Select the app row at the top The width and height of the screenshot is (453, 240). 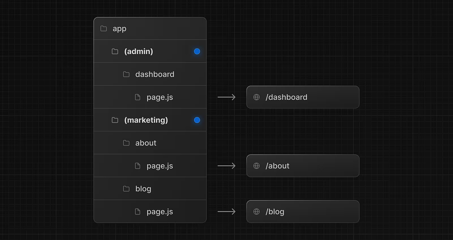coord(150,28)
